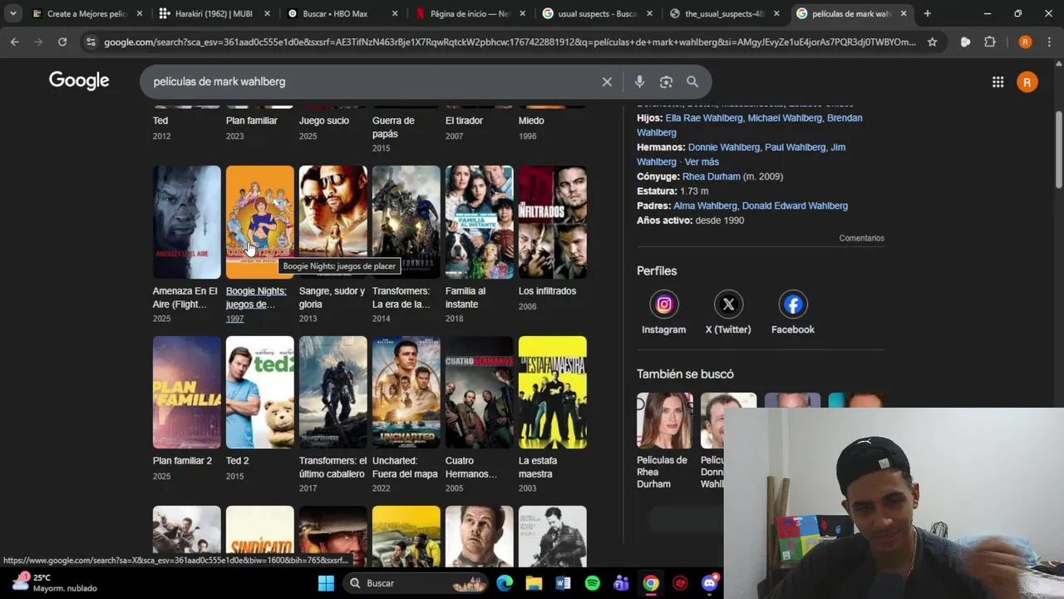Click the taskbar Buscar search box
Screen dimensions: 1064x599
[x=416, y=583]
